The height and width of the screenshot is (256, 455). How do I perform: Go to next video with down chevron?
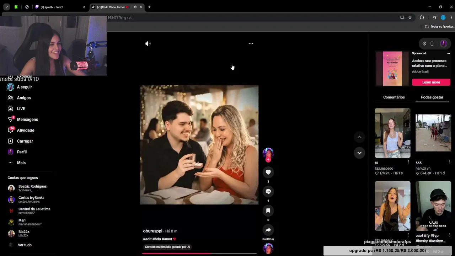pos(359,153)
